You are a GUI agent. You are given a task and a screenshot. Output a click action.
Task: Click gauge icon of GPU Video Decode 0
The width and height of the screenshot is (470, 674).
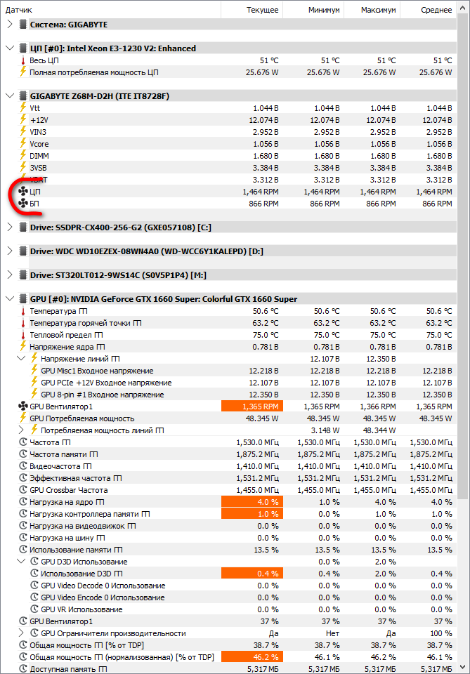point(34,585)
